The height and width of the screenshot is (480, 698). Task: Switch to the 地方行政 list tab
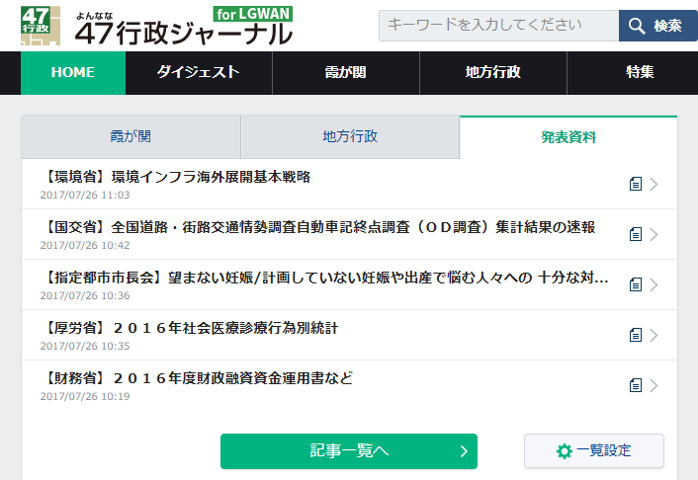pyautogui.click(x=350, y=137)
